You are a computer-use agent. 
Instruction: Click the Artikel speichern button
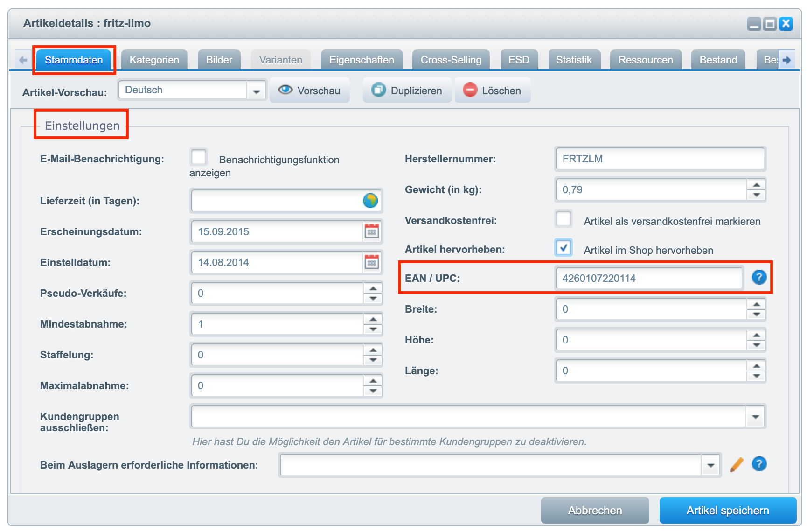pos(727,511)
